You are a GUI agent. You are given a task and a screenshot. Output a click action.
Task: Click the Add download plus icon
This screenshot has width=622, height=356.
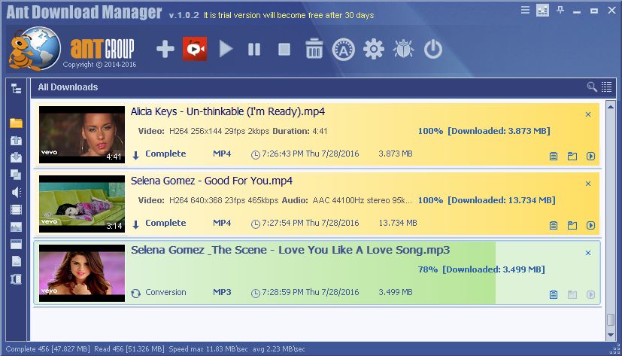165,49
